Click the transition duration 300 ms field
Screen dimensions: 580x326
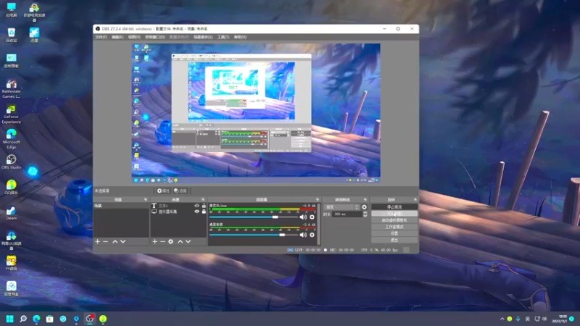[347, 214]
